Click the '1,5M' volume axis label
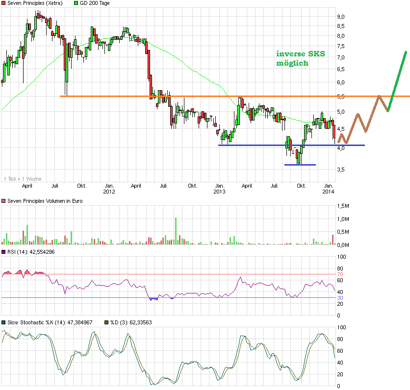Image resolution: width=410 pixels, height=390 pixels. 343,206
